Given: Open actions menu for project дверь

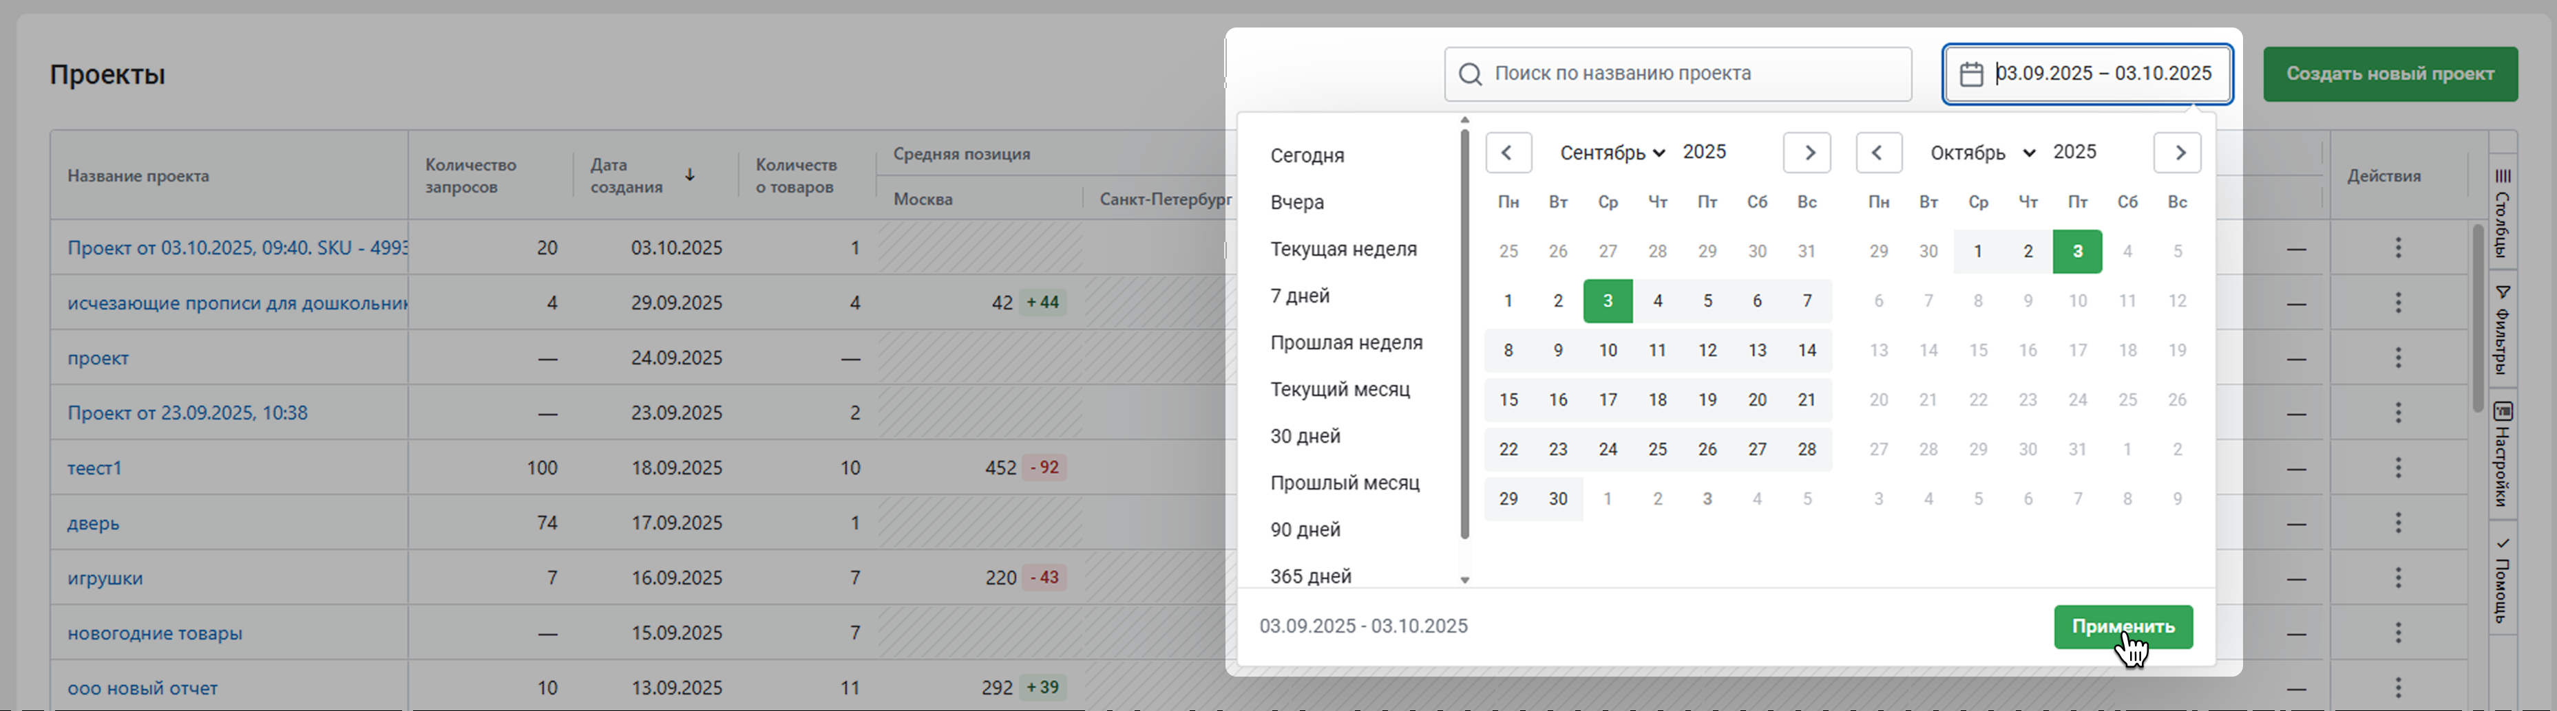Looking at the screenshot, I should click(2398, 523).
